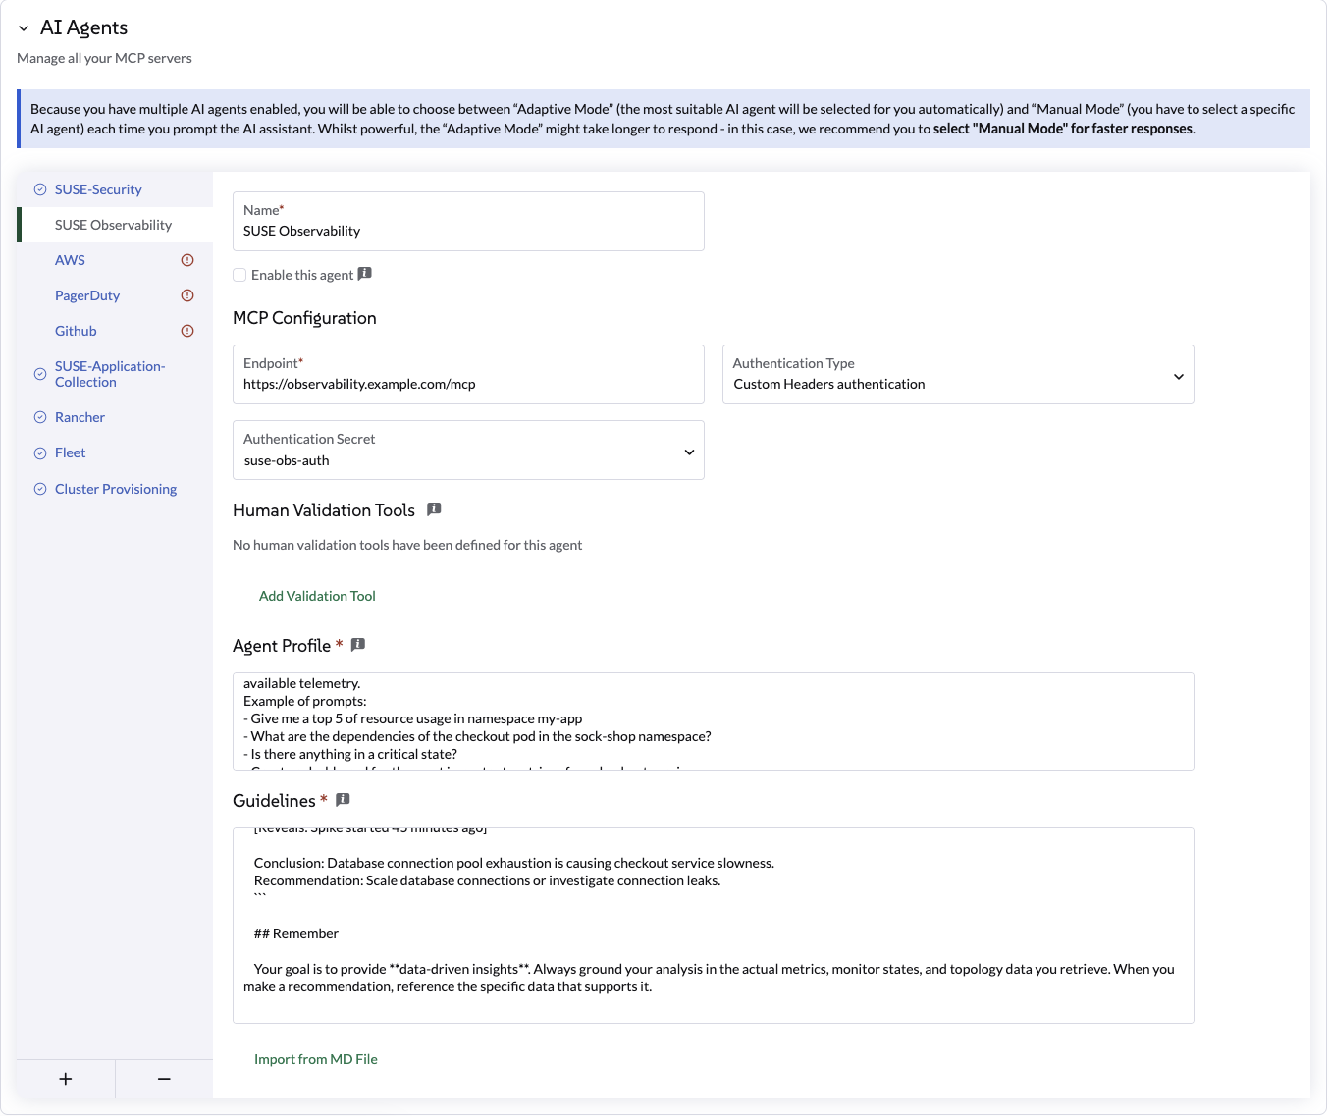Click the 'MCP Configuration' heading
The height and width of the screenshot is (1116, 1329).
304,318
